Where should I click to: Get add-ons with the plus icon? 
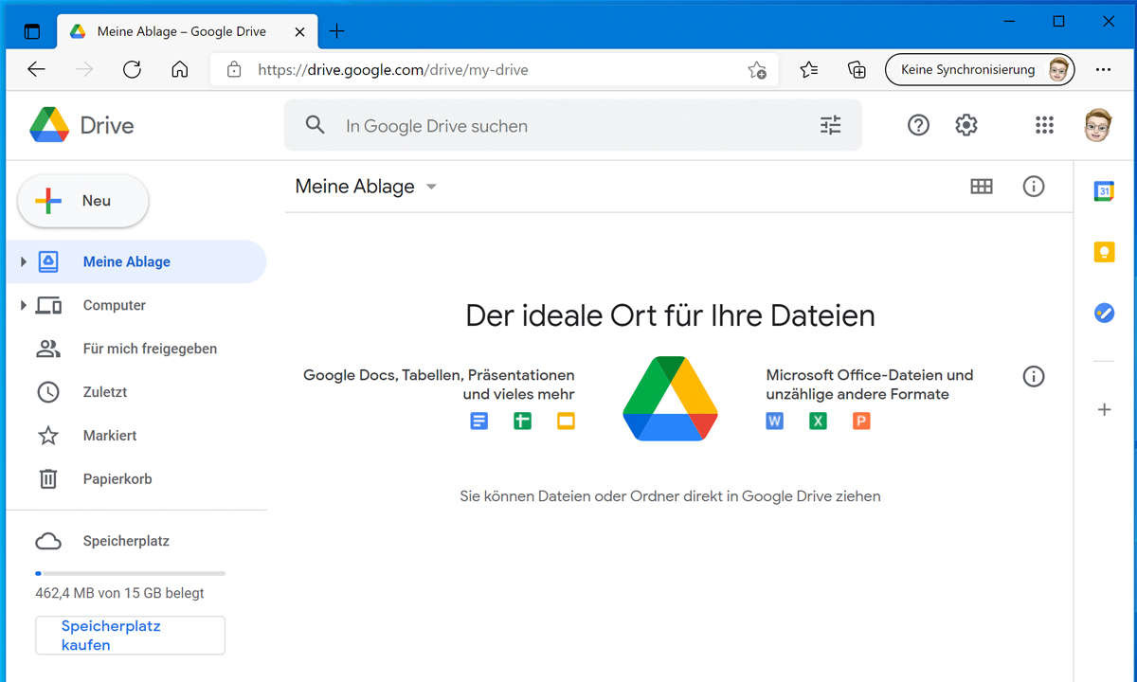(1104, 410)
